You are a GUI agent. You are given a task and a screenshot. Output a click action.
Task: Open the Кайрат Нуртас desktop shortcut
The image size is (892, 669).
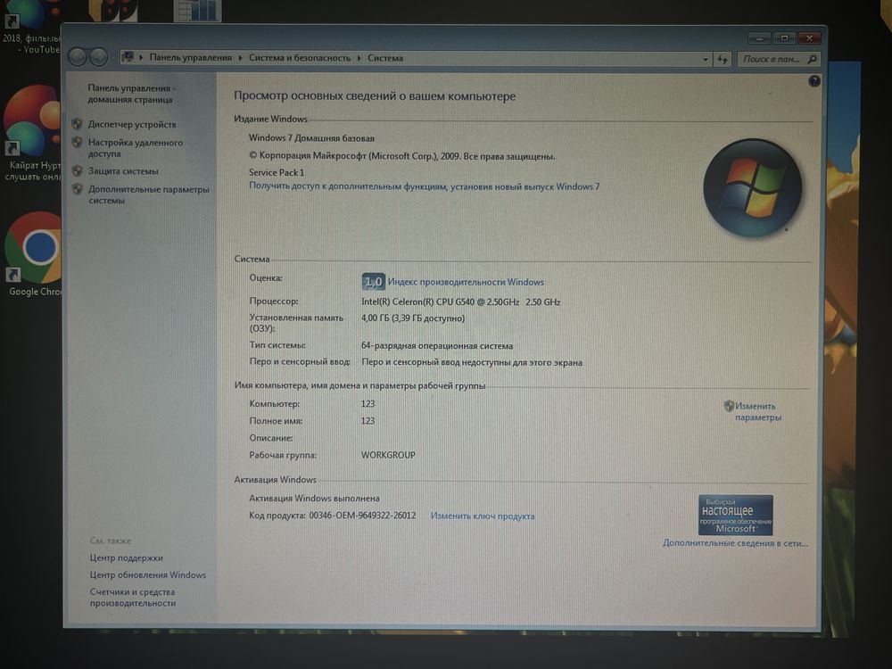32,135
